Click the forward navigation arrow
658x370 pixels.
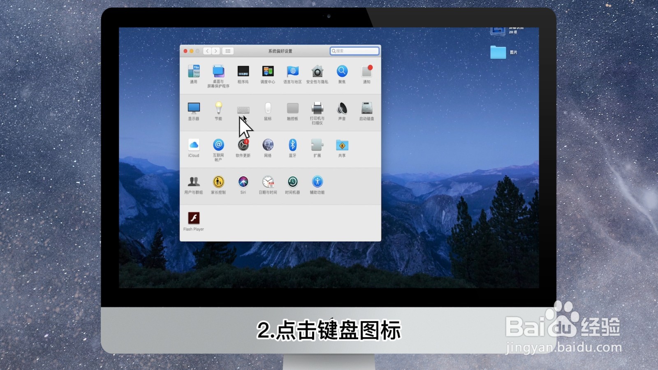(215, 51)
